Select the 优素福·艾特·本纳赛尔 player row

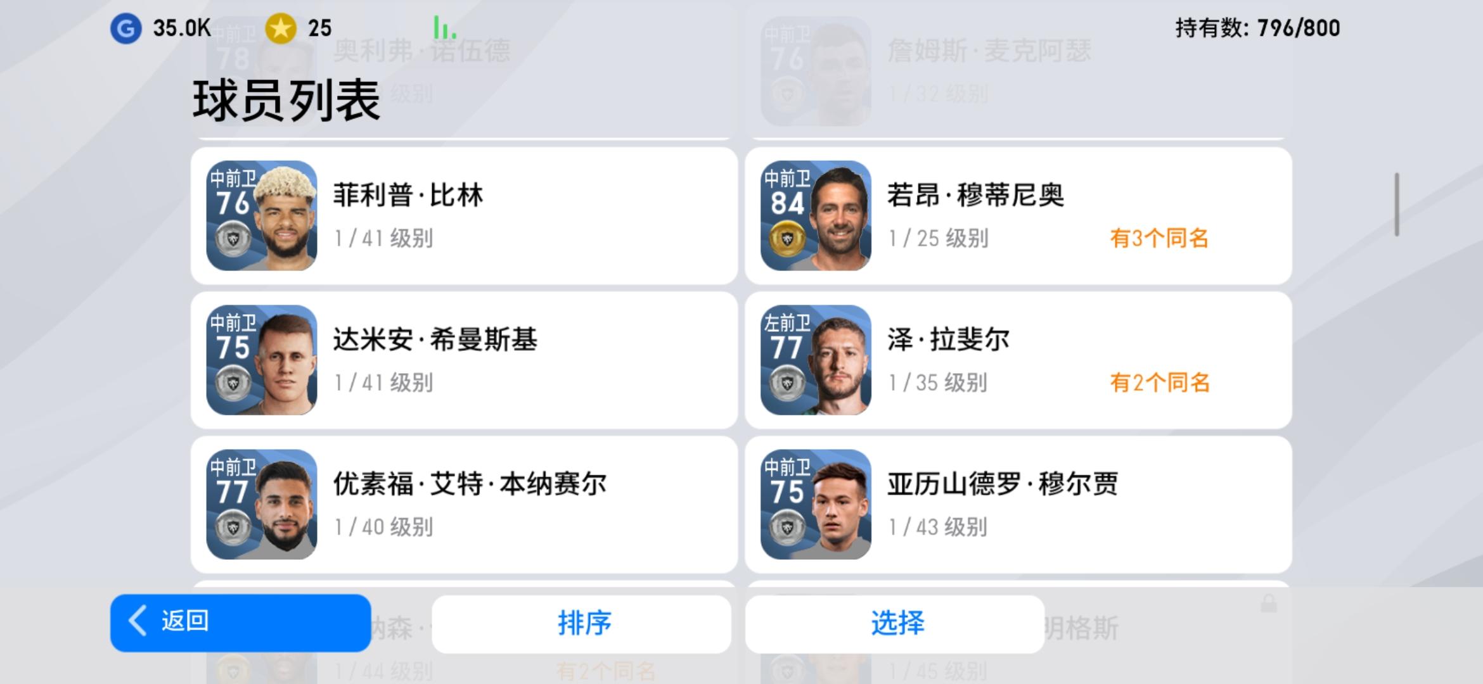pos(464,505)
